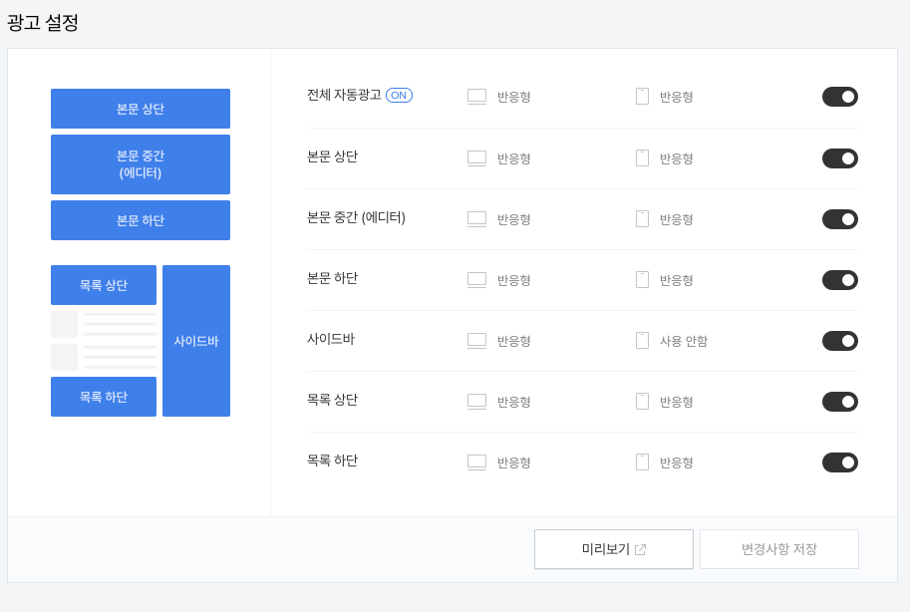
Task: Click the 목록 상단 block in layout diagram
Action: [104, 285]
